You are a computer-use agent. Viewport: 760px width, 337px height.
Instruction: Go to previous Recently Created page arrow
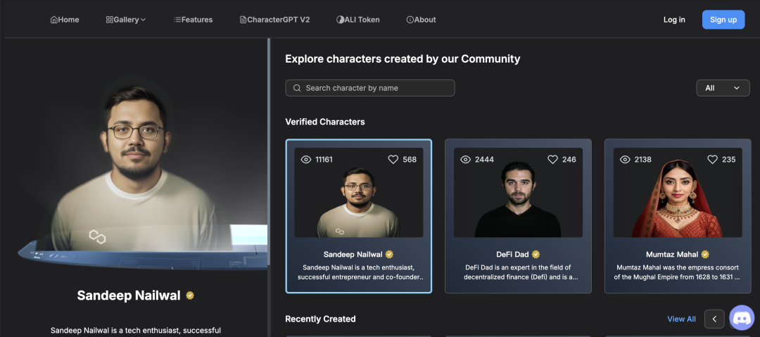coord(714,319)
